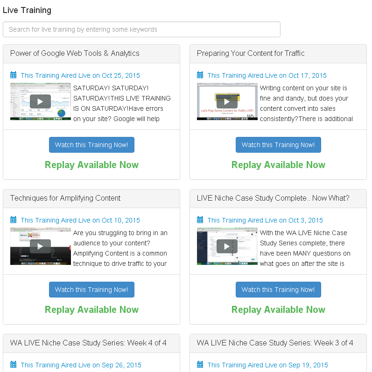
Task: Click 'Techniques for Amplifying Content' title
Action: tap(65, 198)
